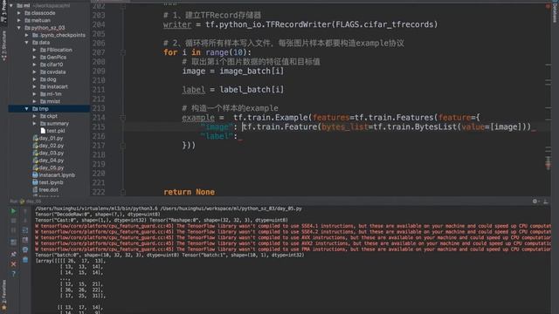Rerun day_05 with the green Run button
The height and width of the screenshot is (314, 559).
pyautogui.click(x=13, y=211)
